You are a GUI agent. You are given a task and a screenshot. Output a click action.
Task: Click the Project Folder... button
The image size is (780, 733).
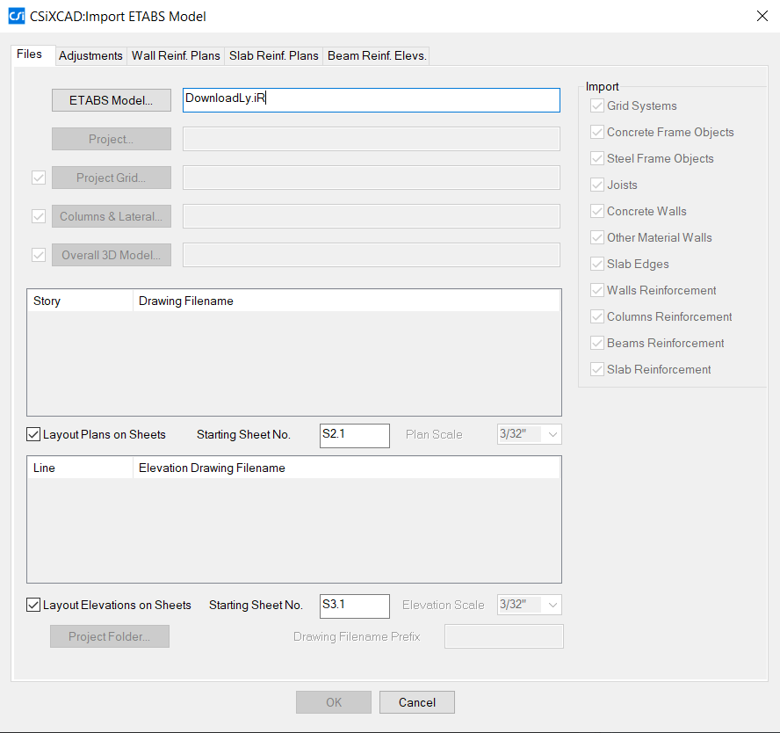pyautogui.click(x=110, y=636)
